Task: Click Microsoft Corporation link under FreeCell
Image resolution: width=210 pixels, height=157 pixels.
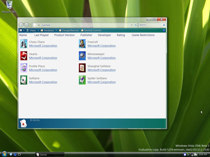Action: [x=102, y=46]
